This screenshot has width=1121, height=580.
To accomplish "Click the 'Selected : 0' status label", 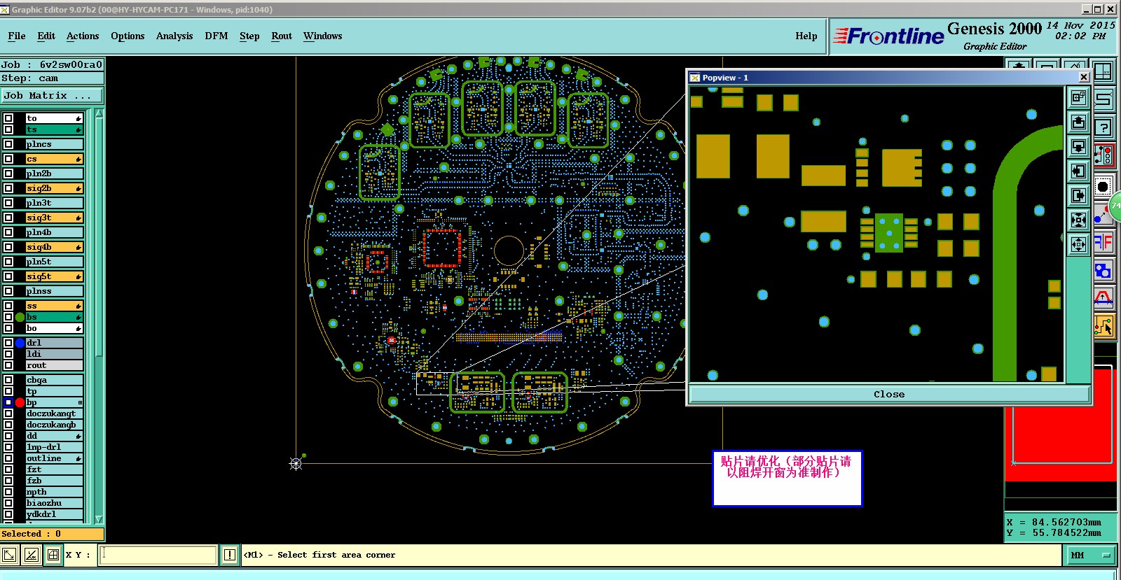I will pos(52,534).
